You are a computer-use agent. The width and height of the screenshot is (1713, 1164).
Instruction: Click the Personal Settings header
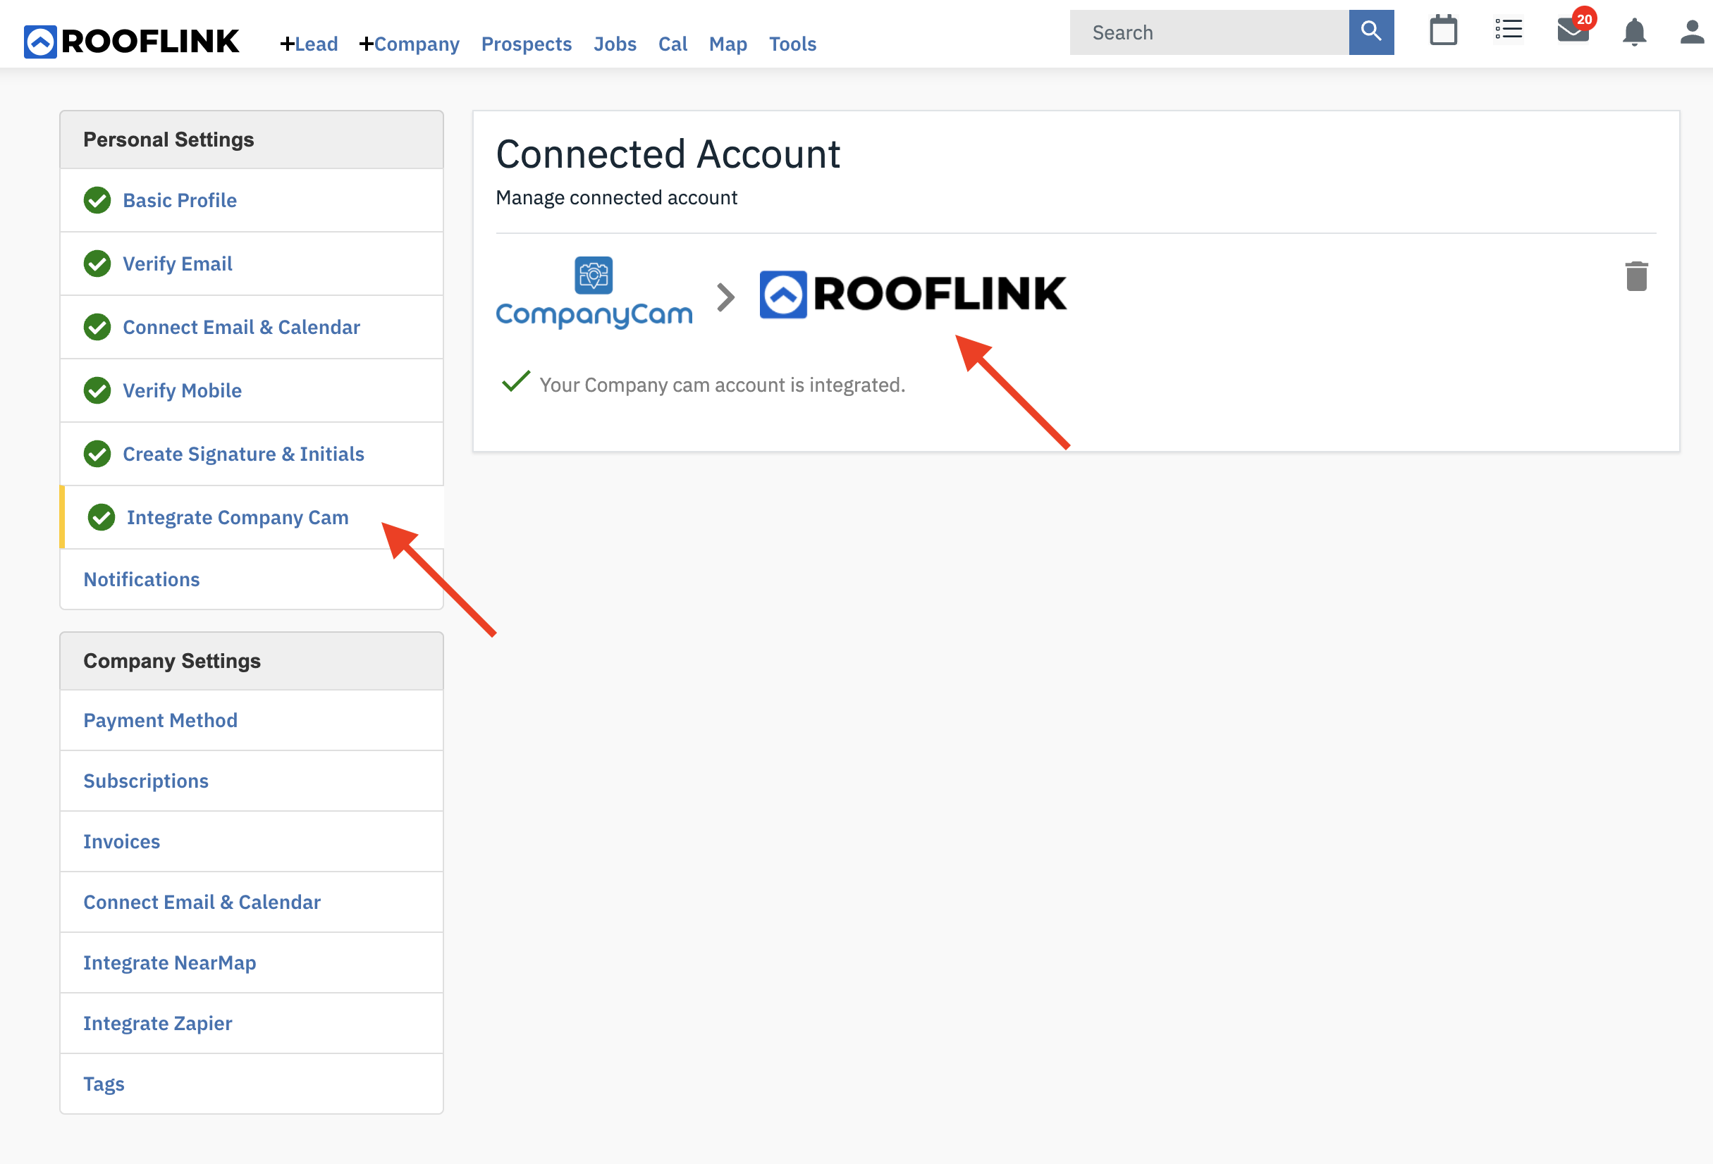coord(252,140)
